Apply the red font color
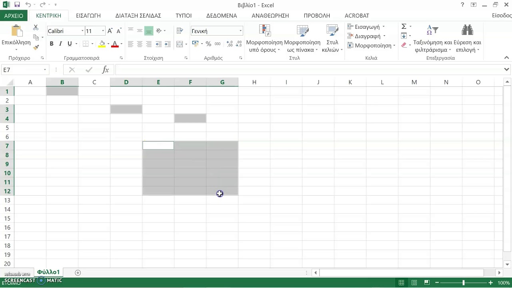This screenshot has width=512, height=288. click(115, 44)
